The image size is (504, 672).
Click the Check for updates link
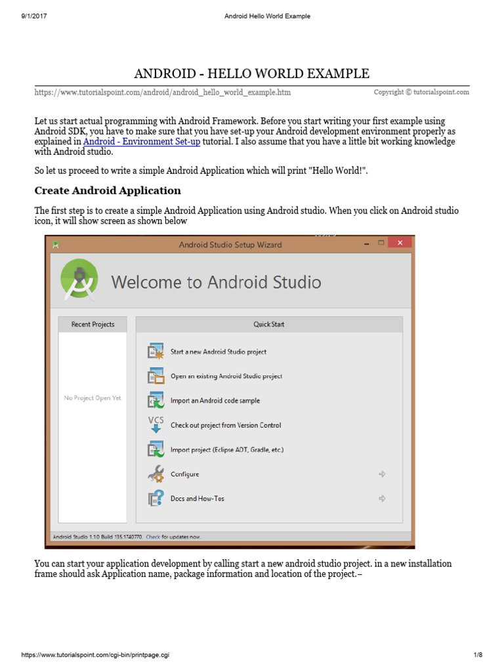click(x=153, y=537)
